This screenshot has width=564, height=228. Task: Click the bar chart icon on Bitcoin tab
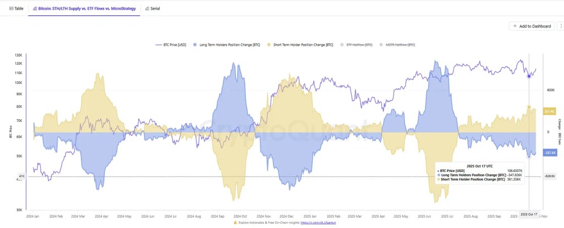pyautogui.click(x=35, y=9)
